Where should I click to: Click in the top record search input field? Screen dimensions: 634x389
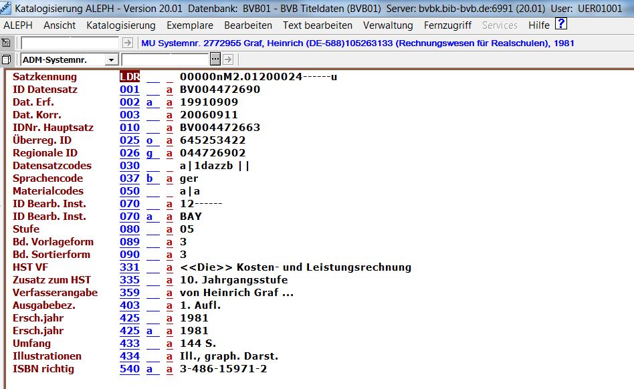70,43
